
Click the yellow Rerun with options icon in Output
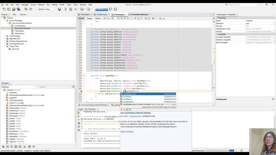[x=78, y=116]
